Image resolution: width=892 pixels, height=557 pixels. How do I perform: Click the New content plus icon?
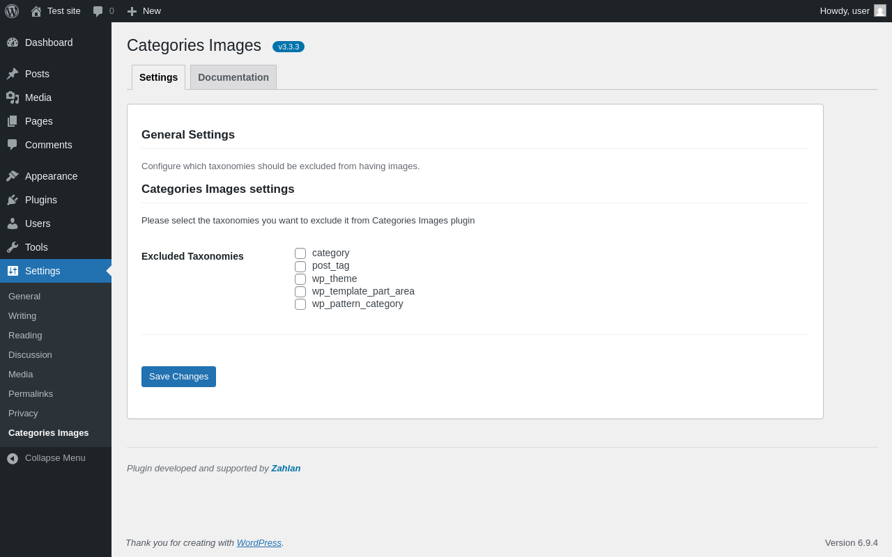132,11
